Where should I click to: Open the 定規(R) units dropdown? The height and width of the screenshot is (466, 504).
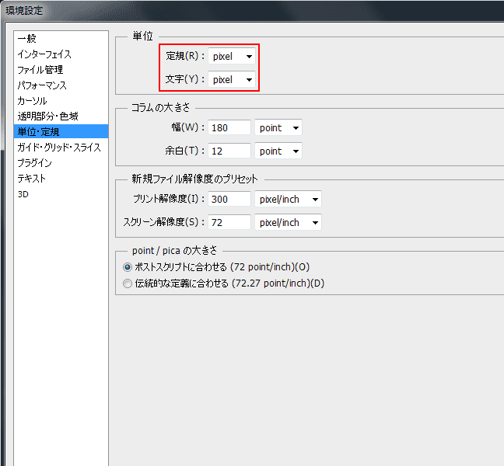232,56
